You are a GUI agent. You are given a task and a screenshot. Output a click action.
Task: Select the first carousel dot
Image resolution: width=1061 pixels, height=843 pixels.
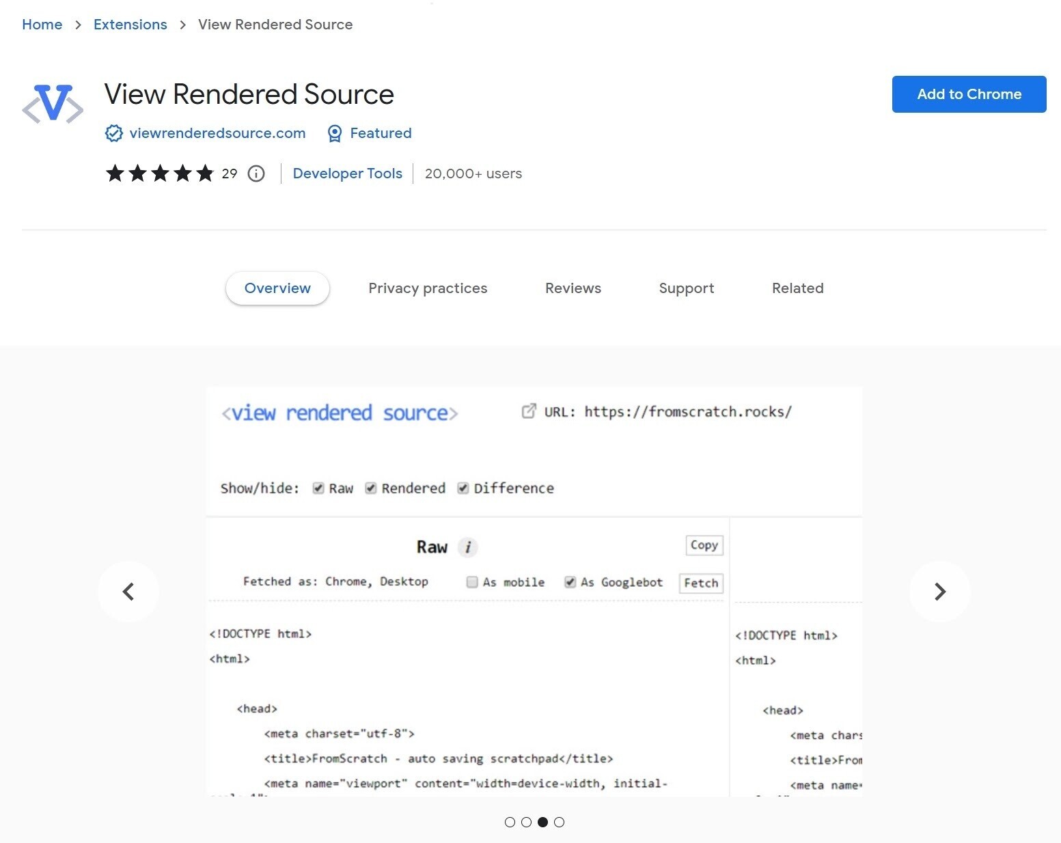point(510,822)
